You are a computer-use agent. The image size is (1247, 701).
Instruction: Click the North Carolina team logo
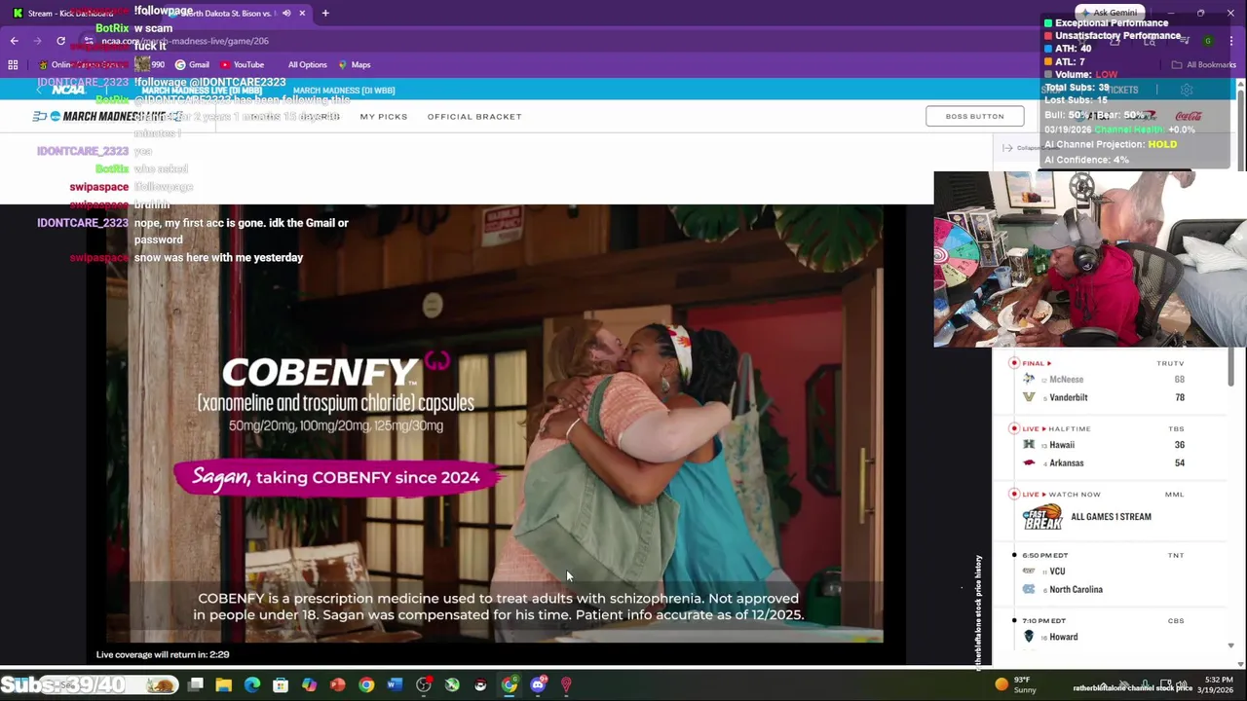click(1029, 589)
